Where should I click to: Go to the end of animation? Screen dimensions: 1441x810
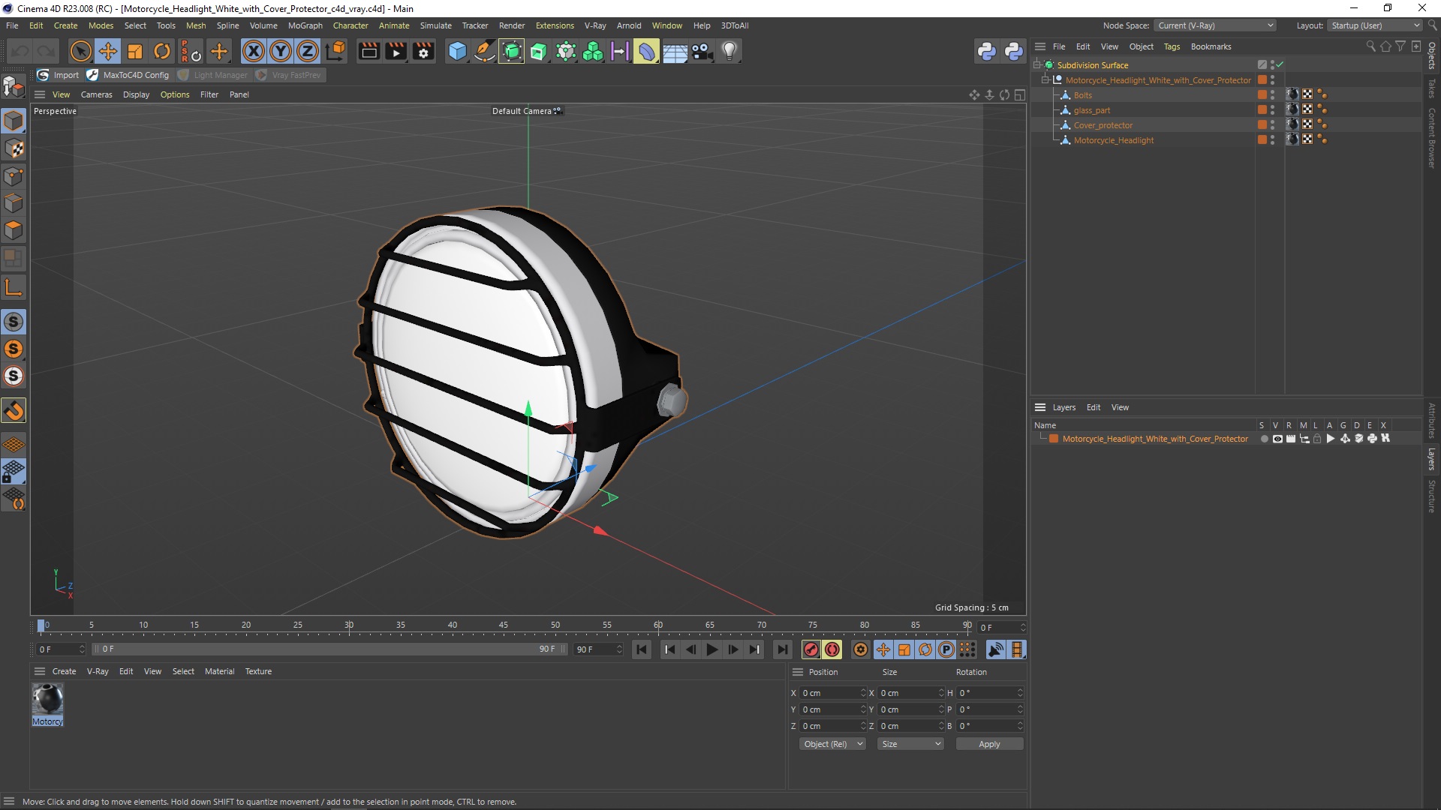pos(783,649)
